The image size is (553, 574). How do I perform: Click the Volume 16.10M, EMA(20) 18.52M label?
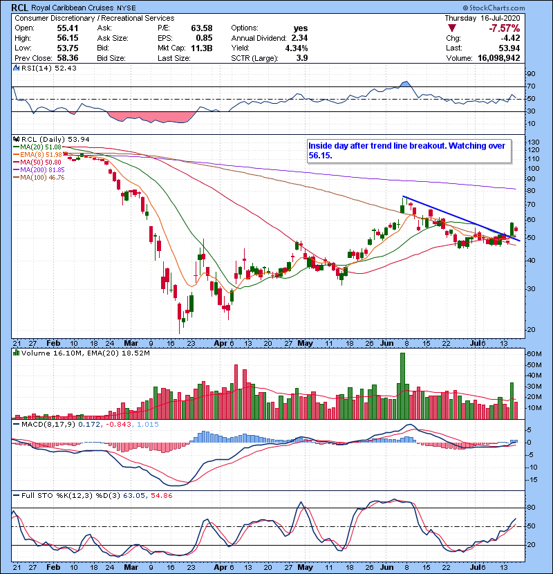(85, 353)
